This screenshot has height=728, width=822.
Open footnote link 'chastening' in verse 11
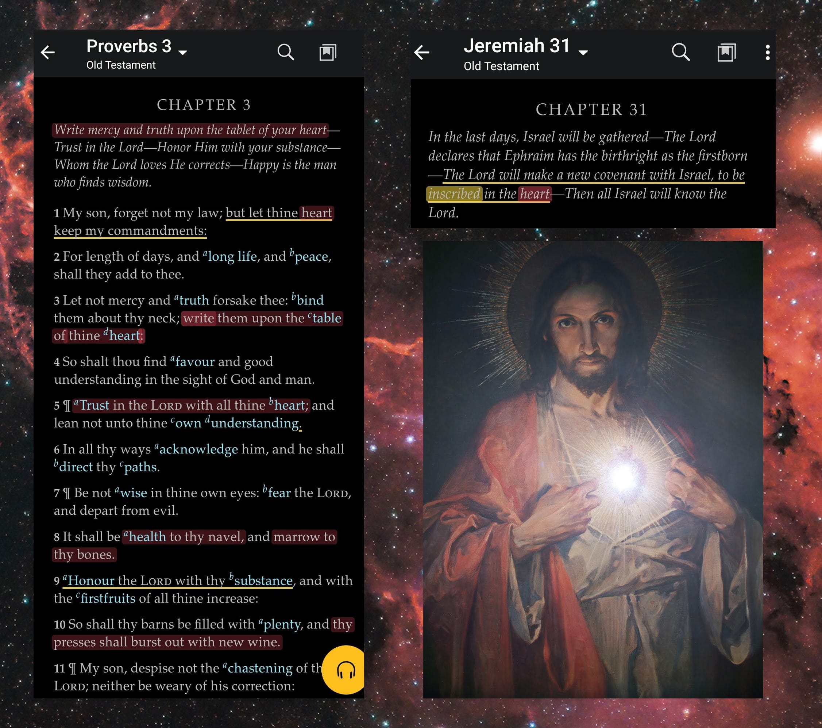point(257,668)
